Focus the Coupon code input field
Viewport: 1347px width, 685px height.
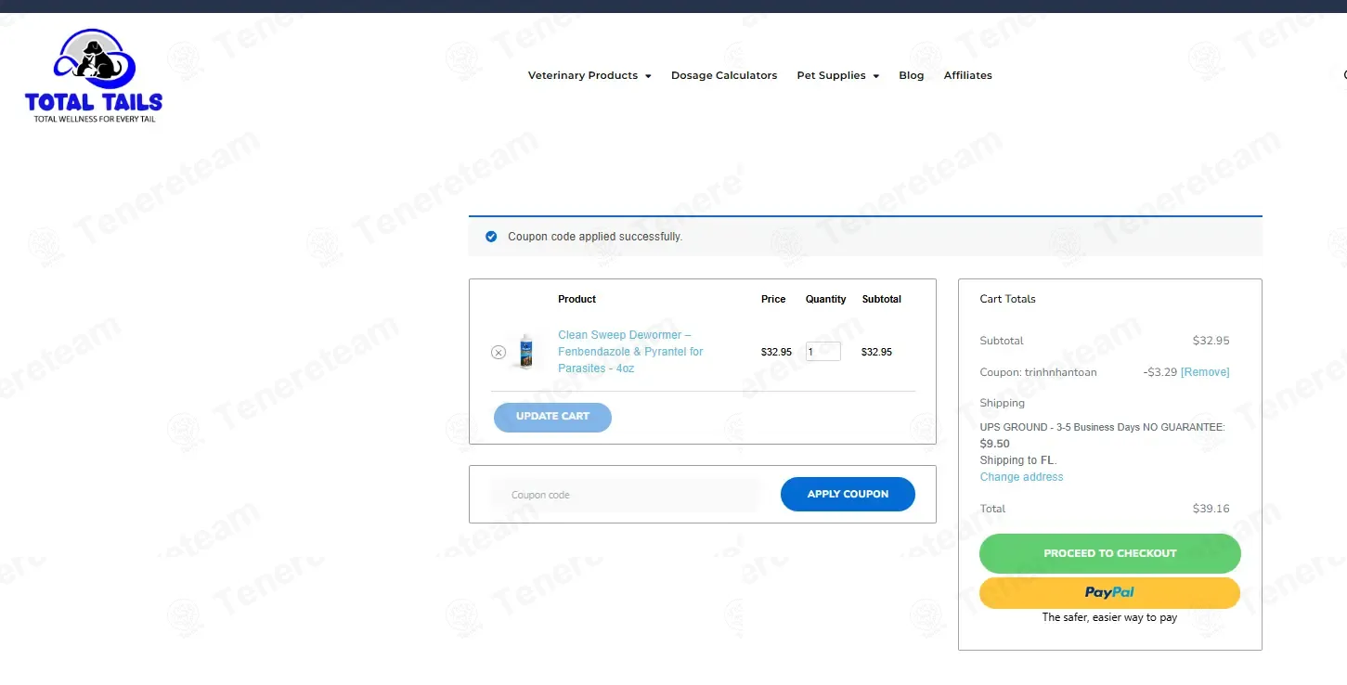(627, 495)
